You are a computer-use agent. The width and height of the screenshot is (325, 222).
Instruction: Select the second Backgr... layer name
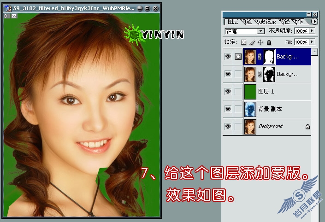tap(288, 74)
